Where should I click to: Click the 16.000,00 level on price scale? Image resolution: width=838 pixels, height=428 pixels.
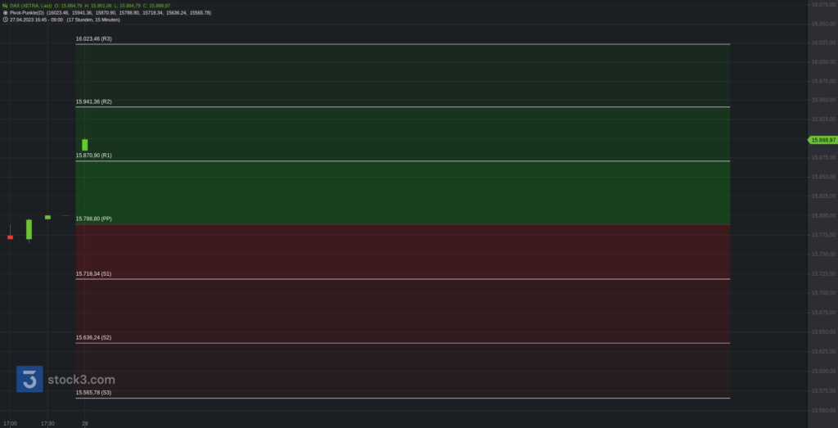click(823, 62)
